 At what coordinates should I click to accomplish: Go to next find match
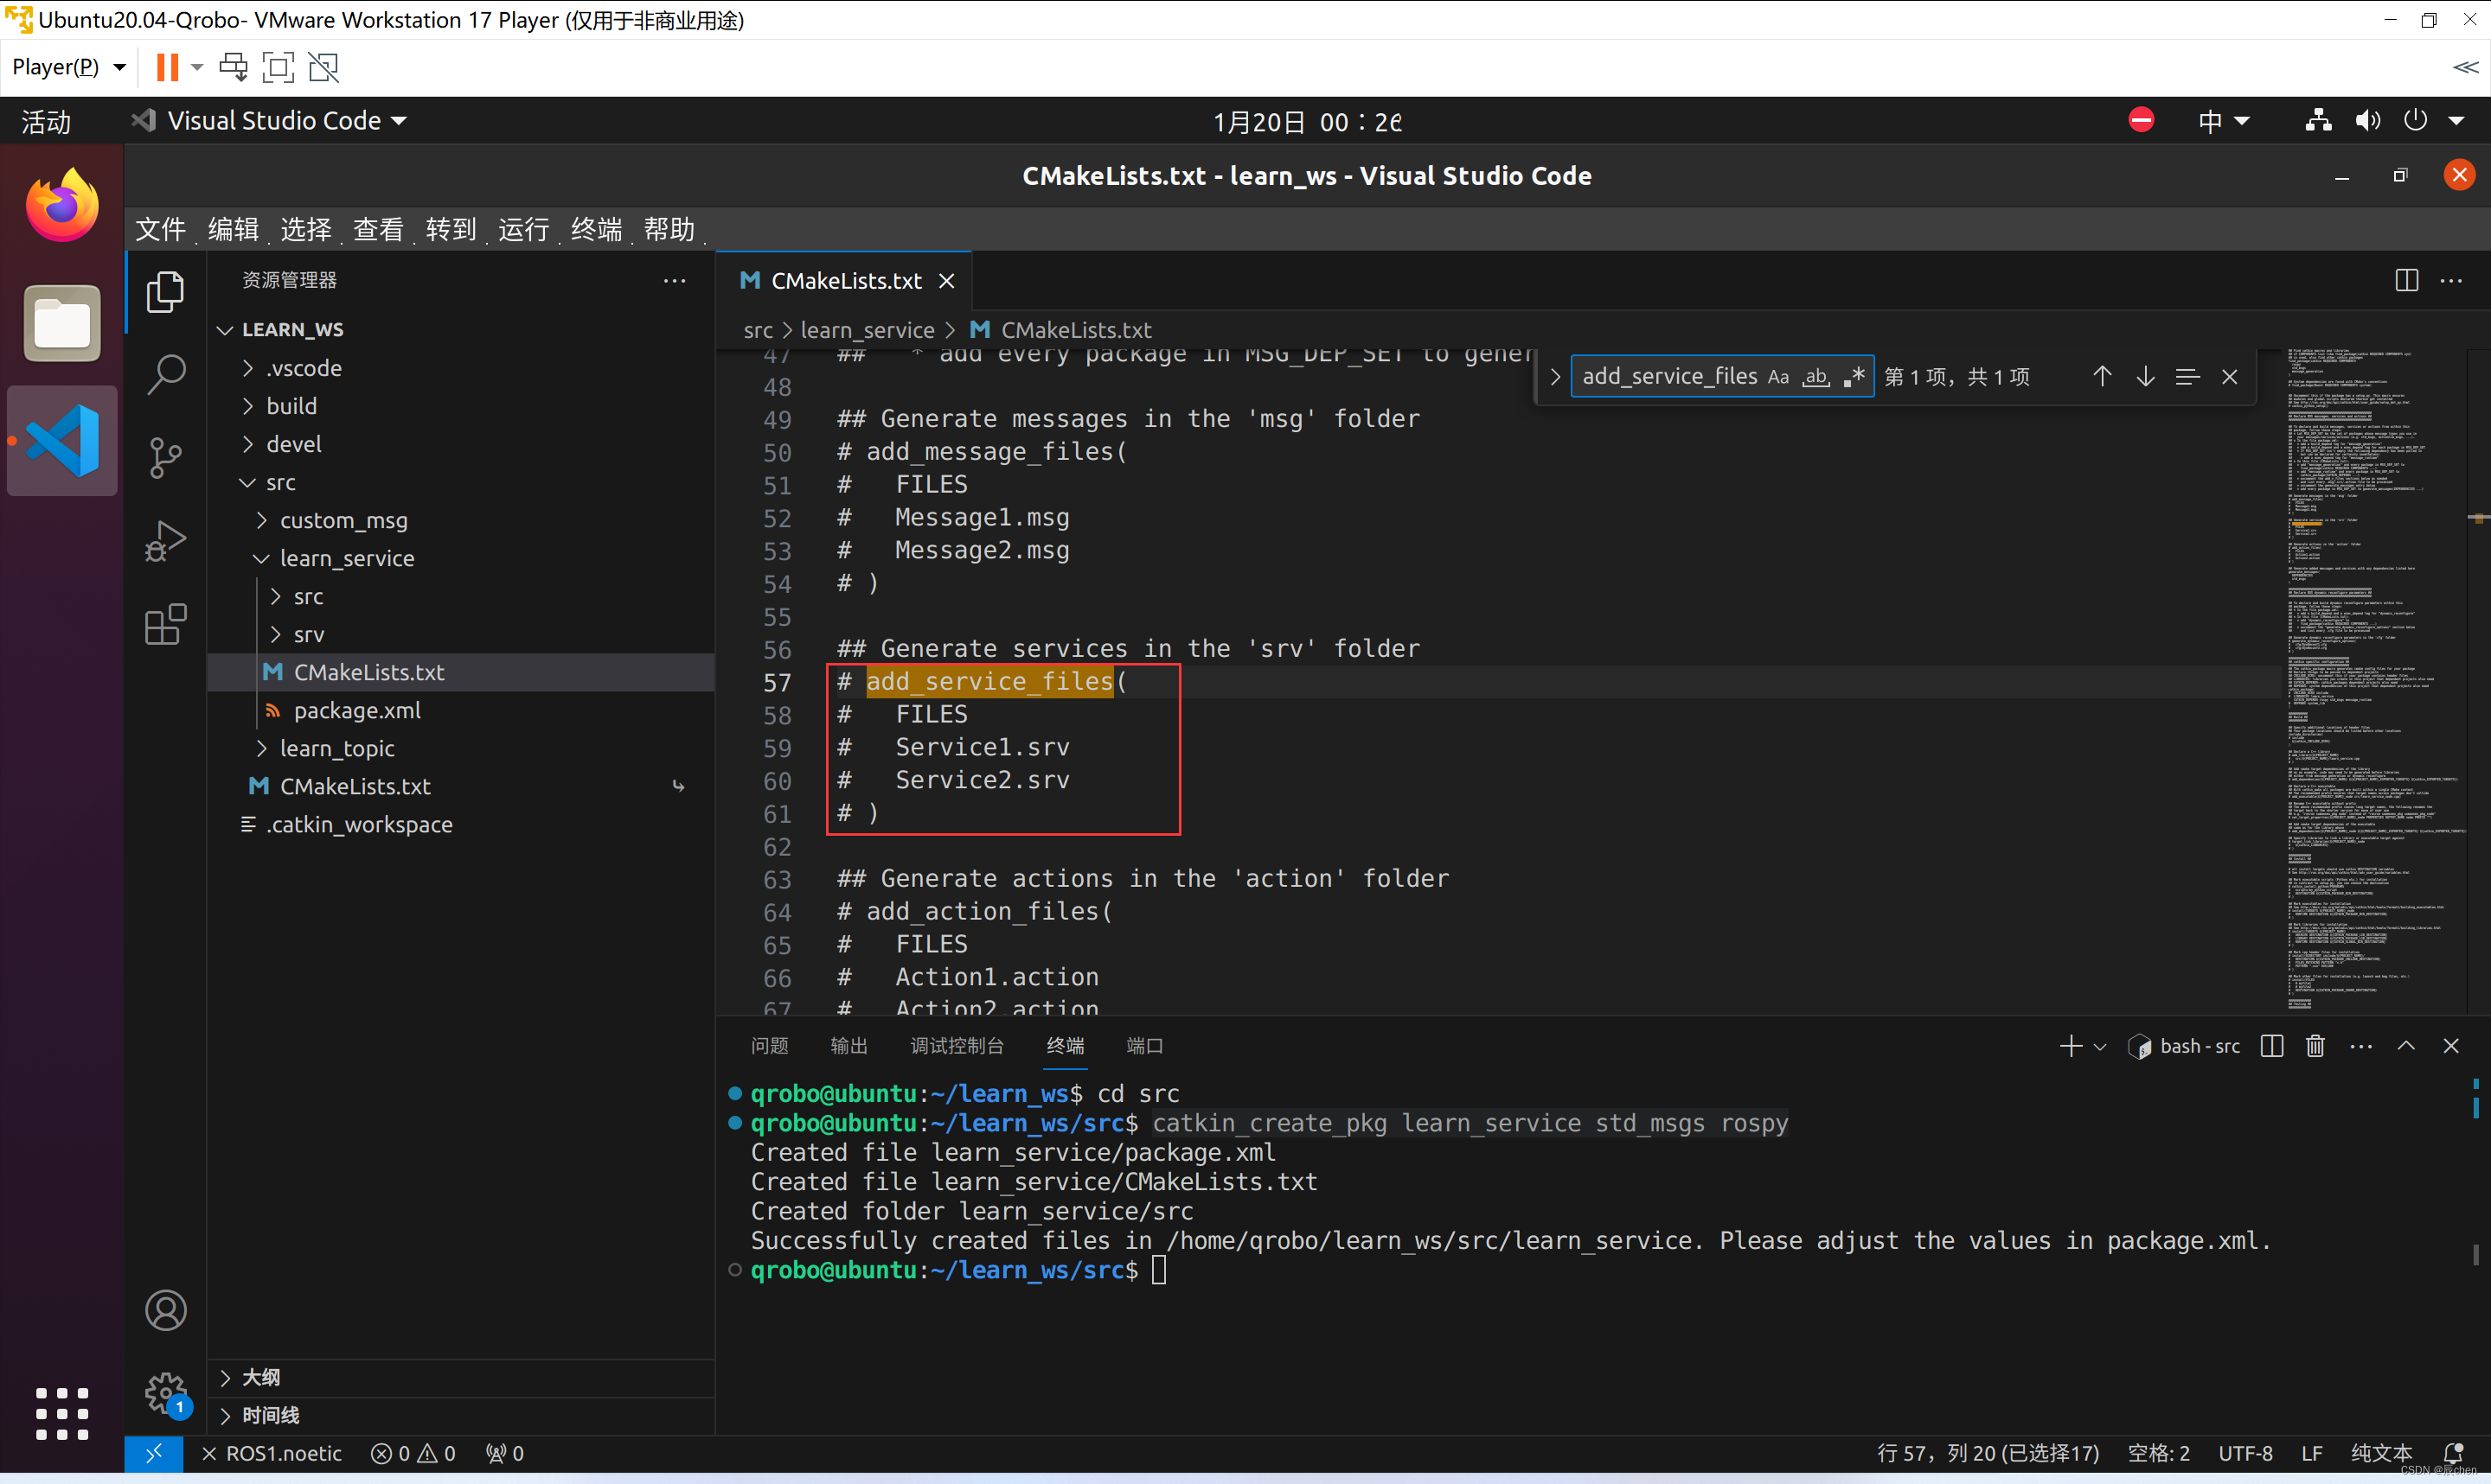[2145, 376]
